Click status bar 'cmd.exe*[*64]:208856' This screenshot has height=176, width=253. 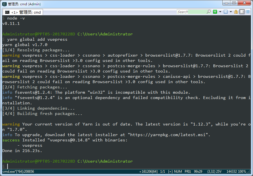pyautogui.click(x=18, y=172)
